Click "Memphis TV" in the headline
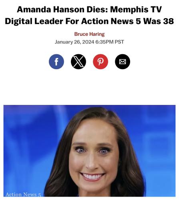This screenshot has height=201, width=179. tap(136, 10)
